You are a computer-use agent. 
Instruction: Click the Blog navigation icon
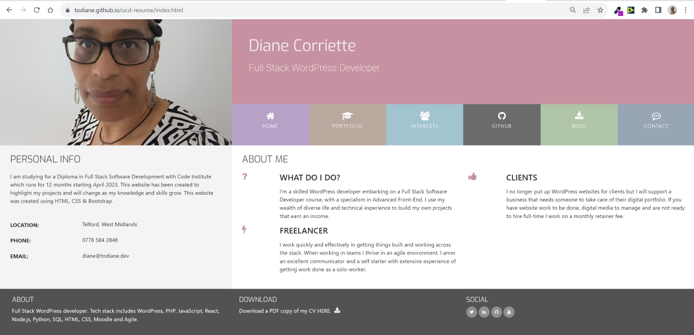(579, 116)
